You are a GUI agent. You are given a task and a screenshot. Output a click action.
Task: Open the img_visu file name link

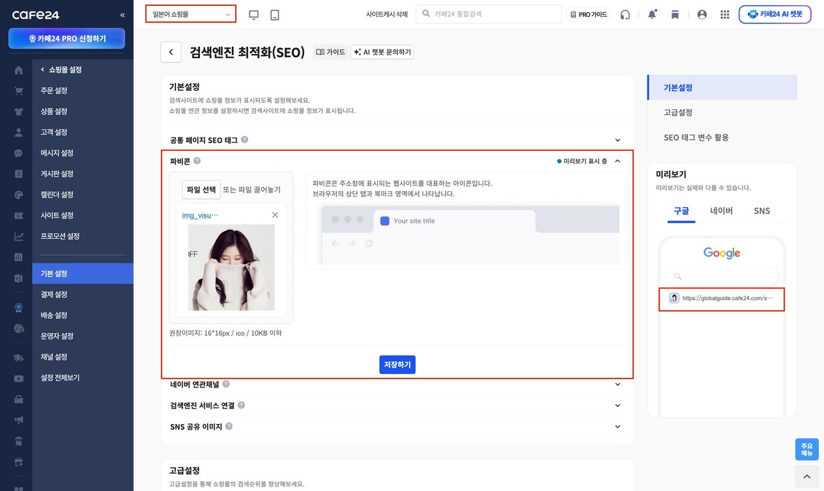point(201,215)
